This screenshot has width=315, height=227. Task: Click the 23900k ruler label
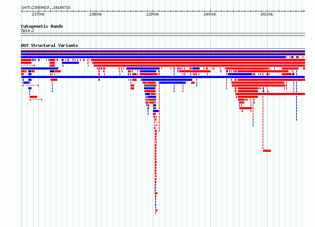click(x=153, y=14)
